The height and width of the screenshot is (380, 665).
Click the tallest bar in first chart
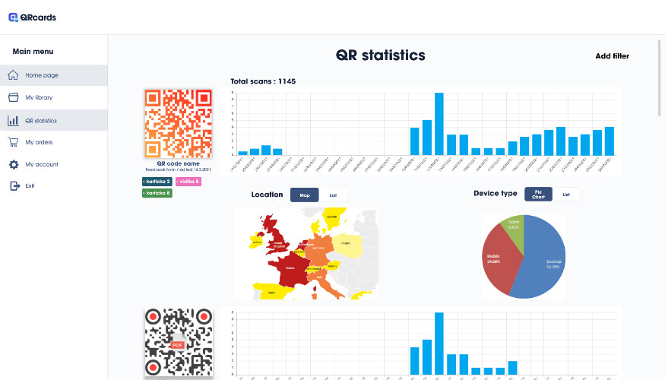point(439,124)
